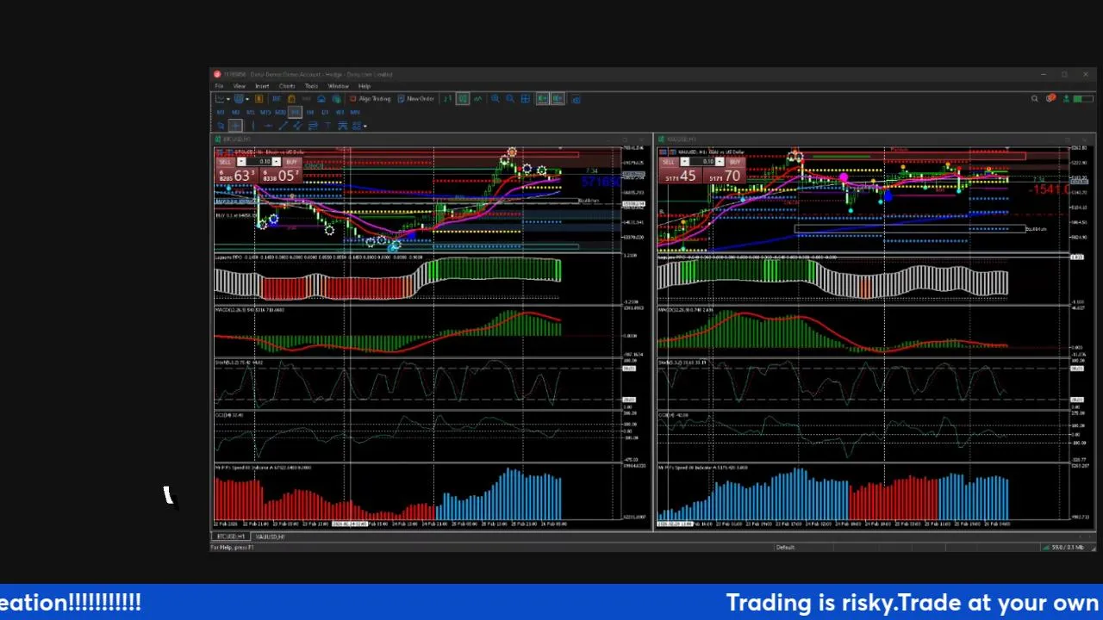Select the H4 timeframe
This screenshot has height=620, width=1103.
pos(310,112)
